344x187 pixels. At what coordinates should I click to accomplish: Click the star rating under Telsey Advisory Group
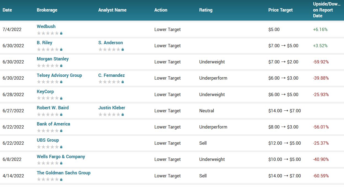(x=48, y=82)
